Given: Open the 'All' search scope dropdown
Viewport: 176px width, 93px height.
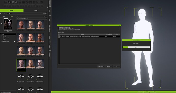Looking at the screenshot, I should coord(44,16).
